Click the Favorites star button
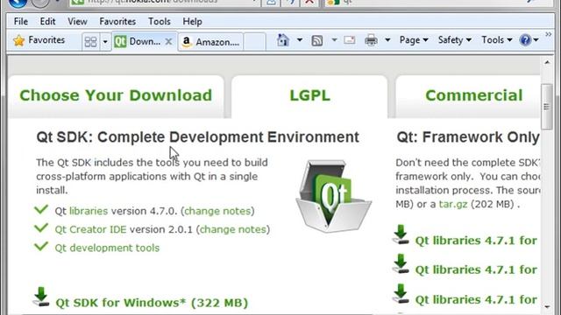Image resolution: width=561 pixels, height=315 pixels. pos(39,40)
